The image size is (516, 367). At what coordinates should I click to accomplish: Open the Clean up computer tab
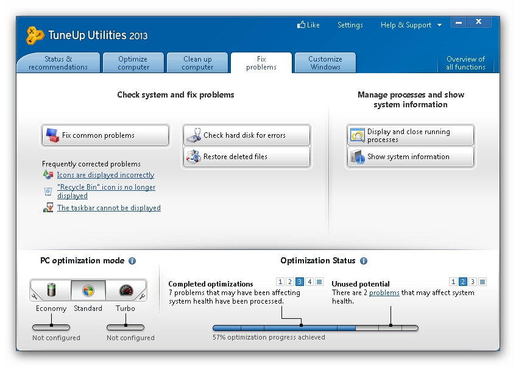[x=197, y=63]
